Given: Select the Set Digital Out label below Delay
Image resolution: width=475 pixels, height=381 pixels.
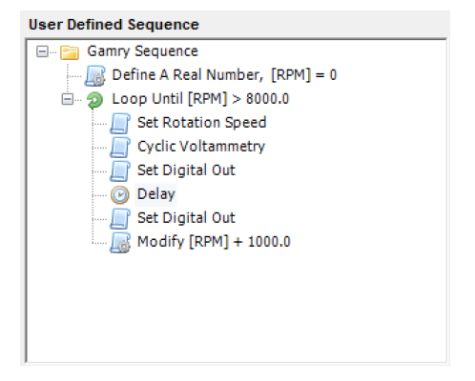Looking at the screenshot, I should click(x=186, y=218).
